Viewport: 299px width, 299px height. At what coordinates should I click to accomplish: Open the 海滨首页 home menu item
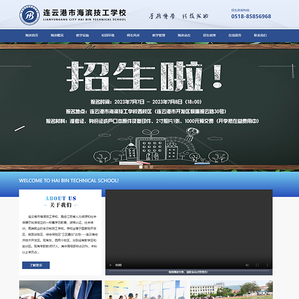click(x=32, y=35)
